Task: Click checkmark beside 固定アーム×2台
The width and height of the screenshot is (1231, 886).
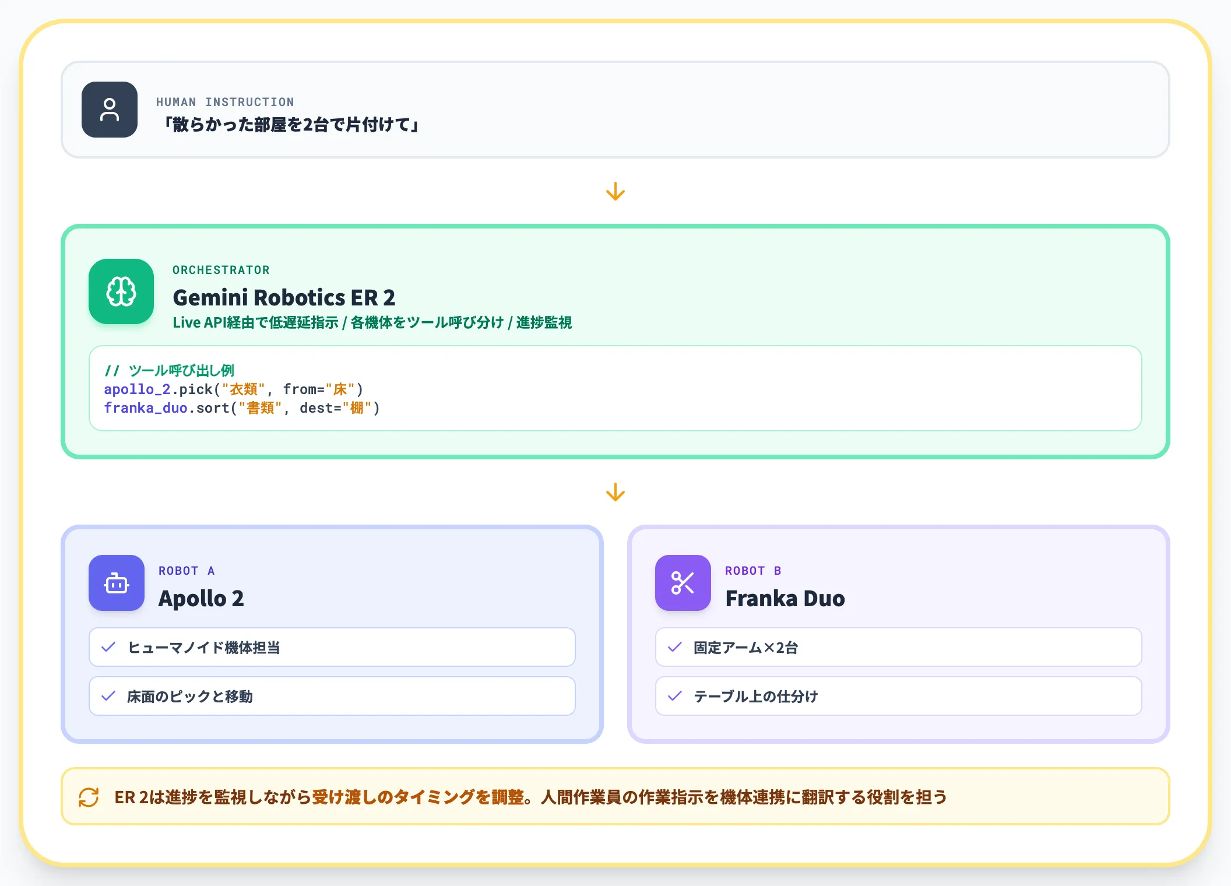Action: tap(675, 647)
